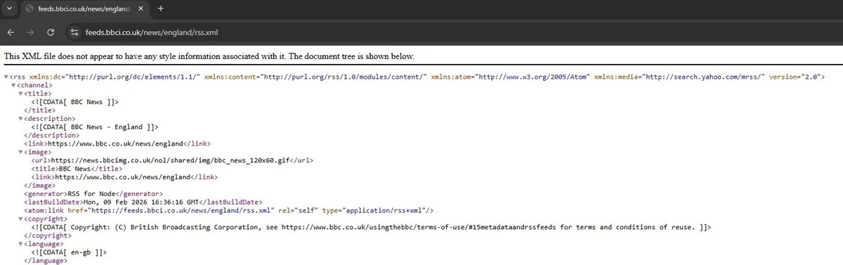843x265 pixels.
Task: Click the bbc_news_120x60.gif url line
Action: pyautogui.click(x=172, y=160)
